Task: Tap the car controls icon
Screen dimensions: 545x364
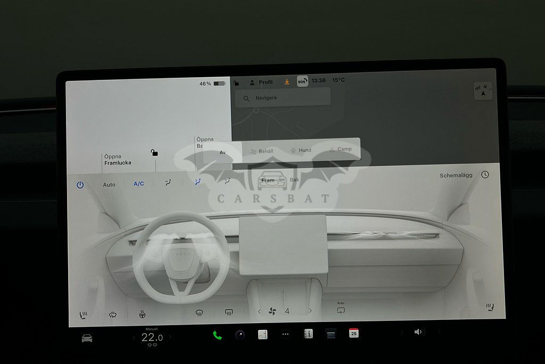Action: (x=87, y=338)
